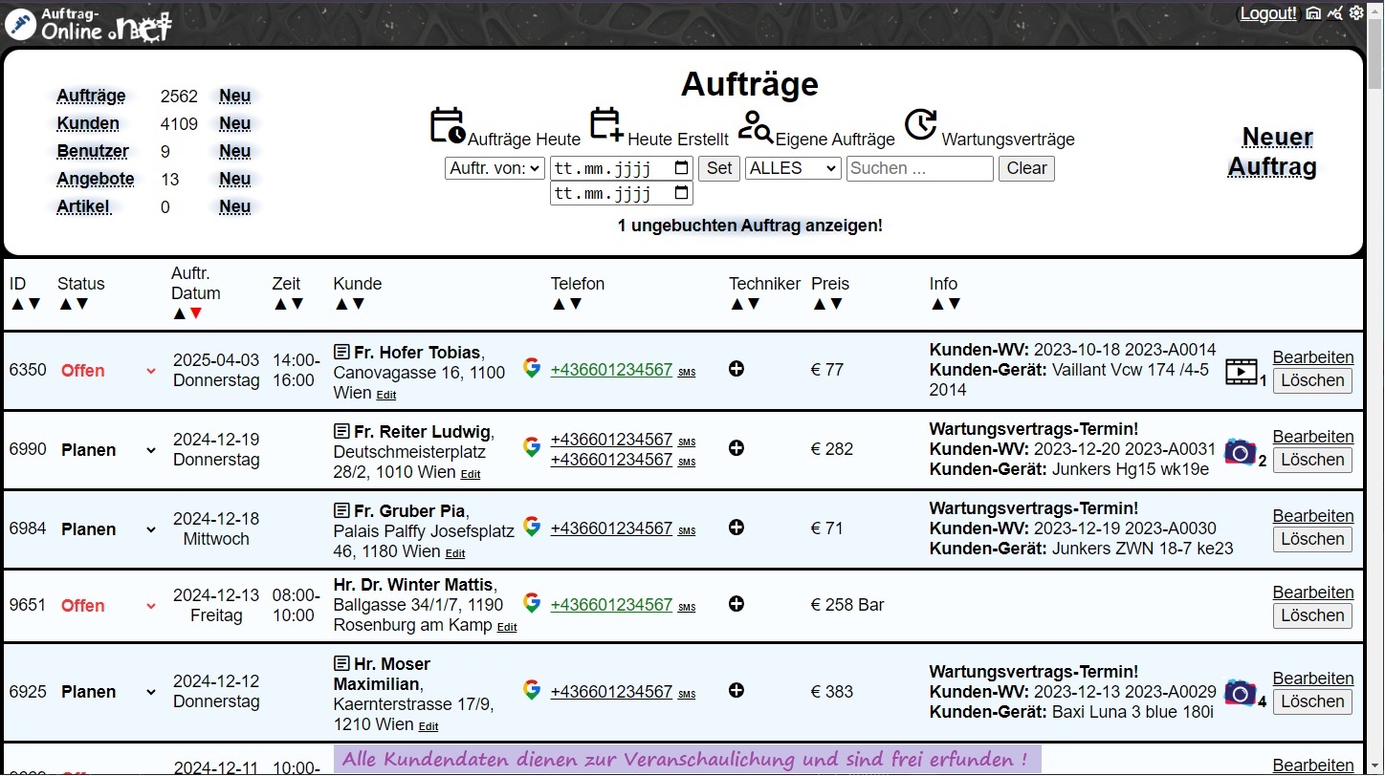Sort ID column ascending
This screenshot has height=776, width=1385.
tap(17, 304)
